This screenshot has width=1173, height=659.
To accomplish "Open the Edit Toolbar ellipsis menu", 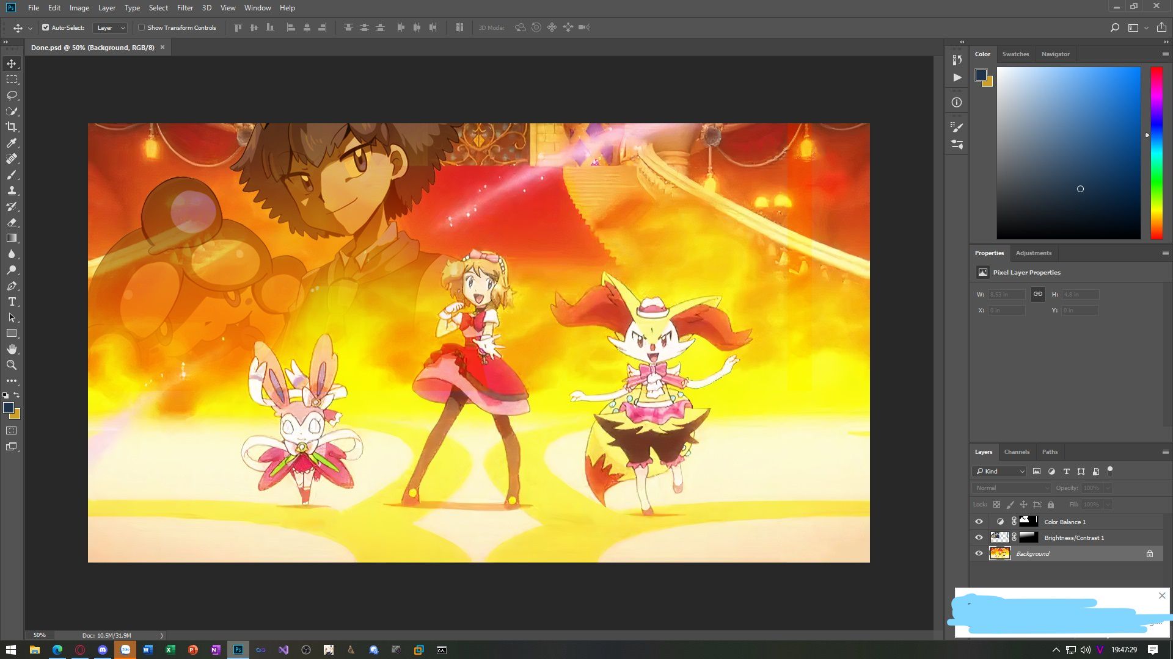I will click(x=12, y=381).
